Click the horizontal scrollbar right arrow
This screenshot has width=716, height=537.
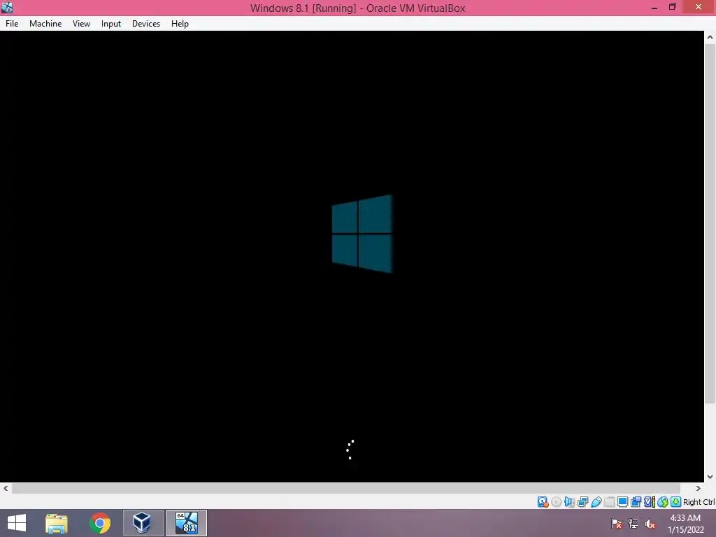[x=699, y=488]
